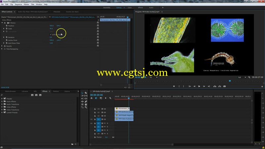Toggle Rotation animation stopwatch
The width and height of the screenshot is (265, 149).
[x=7, y=37]
